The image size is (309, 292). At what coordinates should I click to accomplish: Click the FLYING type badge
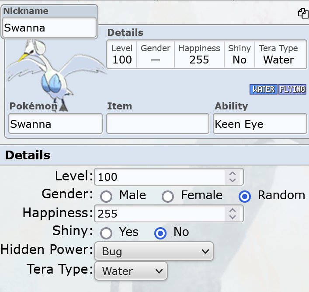point(292,89)
